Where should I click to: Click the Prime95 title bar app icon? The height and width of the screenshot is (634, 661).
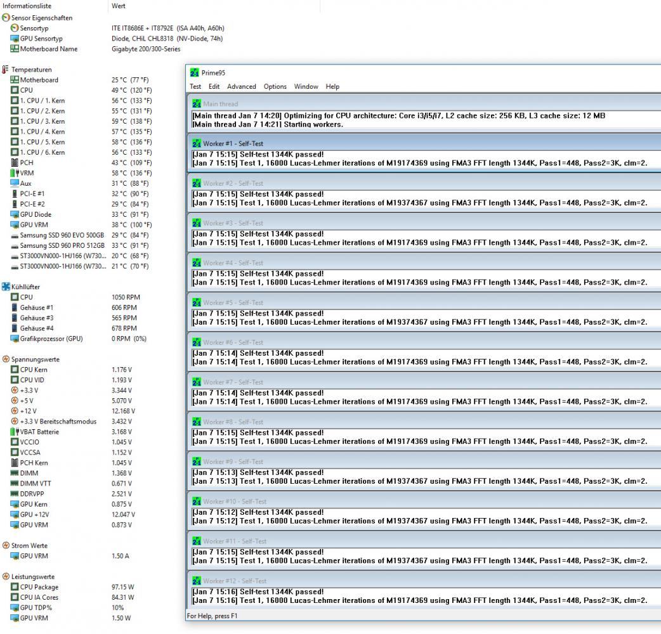pos(194,72)
